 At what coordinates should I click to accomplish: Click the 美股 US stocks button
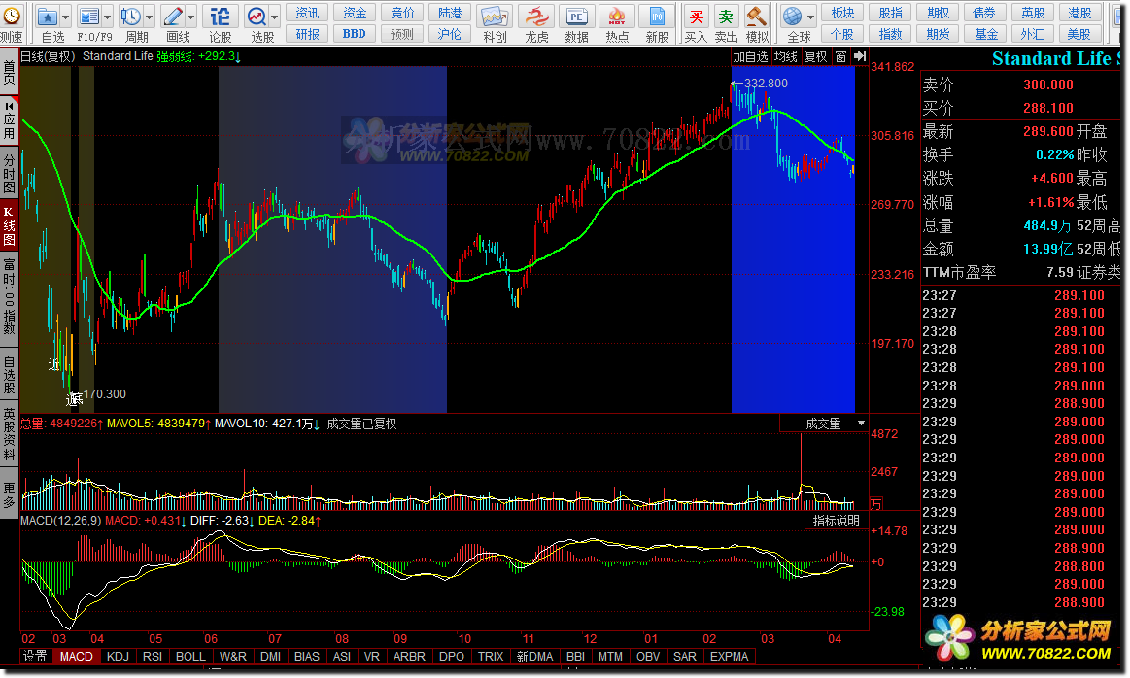coord(1079,34)
